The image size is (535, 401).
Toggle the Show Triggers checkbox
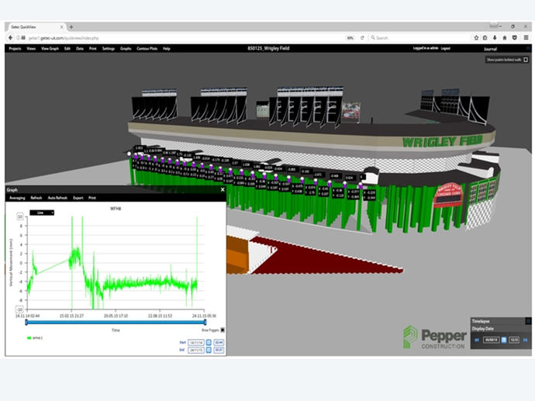pyautogui.click(x=223, y=330)
